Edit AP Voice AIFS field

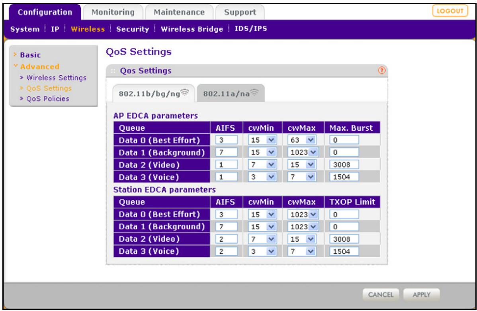coord(226,177)
